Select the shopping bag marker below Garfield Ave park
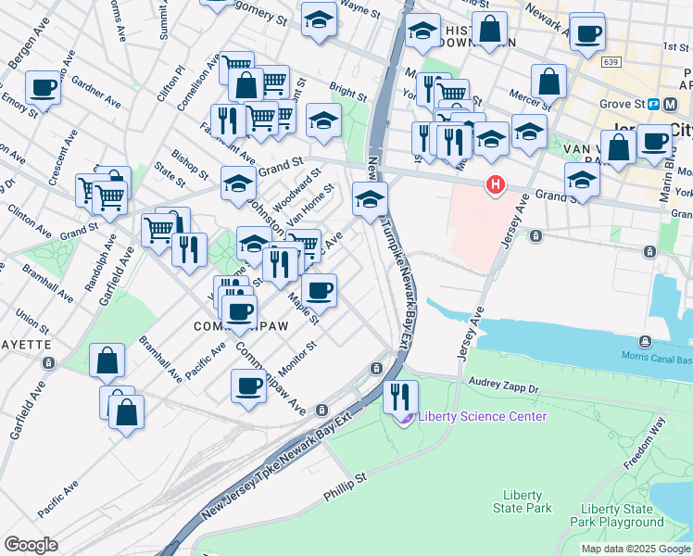Screen dimensions: 693x556 pyautogui.click(x=107, y=364)
